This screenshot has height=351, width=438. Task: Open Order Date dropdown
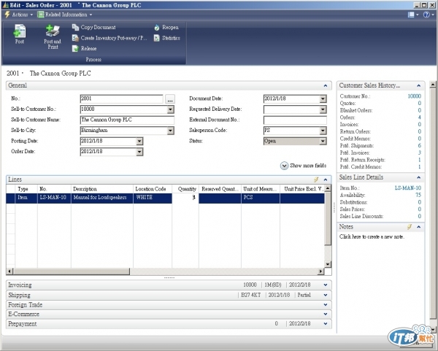click(x=139, y=152)
